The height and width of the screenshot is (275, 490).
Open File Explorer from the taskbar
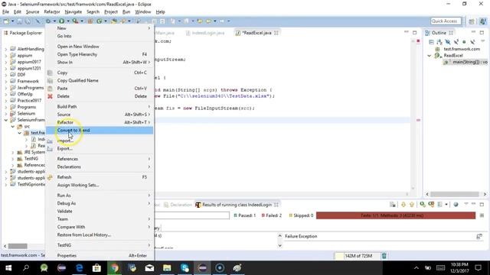(x=167, y=268)
